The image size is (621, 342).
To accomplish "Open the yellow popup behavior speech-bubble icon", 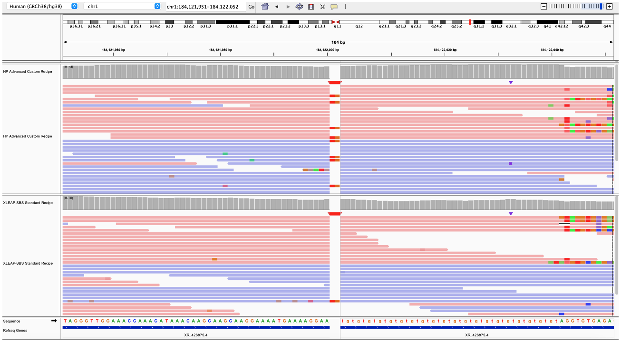I will pyautogui.click(x=334, y=7).
